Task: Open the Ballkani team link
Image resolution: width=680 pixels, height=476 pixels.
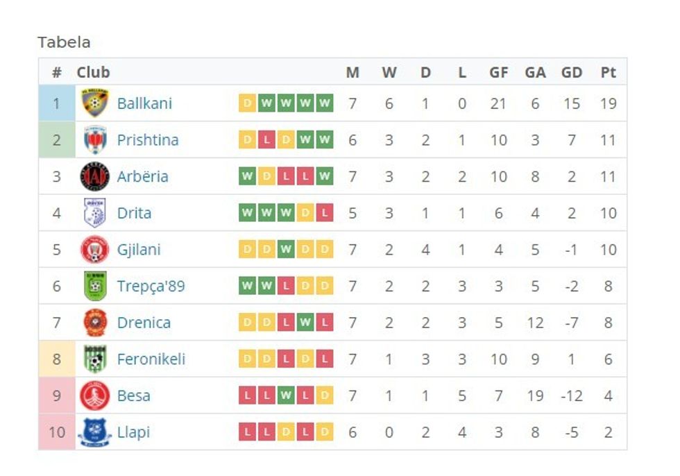Action: 144,103
